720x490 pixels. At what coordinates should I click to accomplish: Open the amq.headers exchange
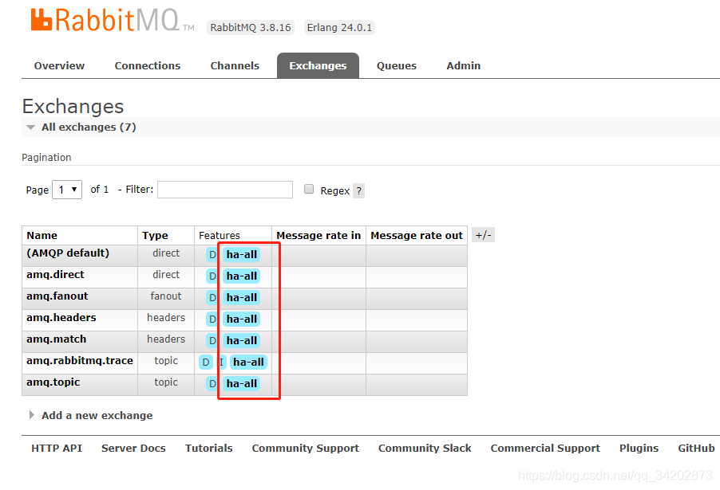[x=61, y=318]
